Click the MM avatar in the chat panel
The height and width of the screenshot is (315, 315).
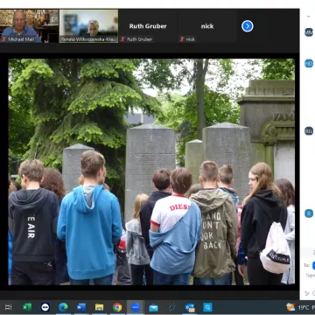(309, 32)
